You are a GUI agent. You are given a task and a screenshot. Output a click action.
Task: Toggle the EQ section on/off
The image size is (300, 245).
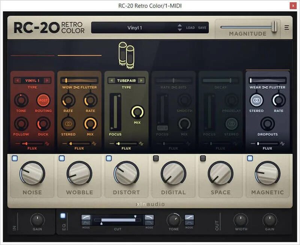point(63,215)
